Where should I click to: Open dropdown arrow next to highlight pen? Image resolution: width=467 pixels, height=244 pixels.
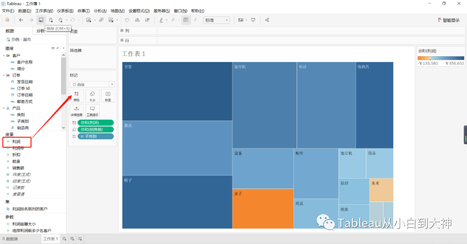tap(166, 20)
